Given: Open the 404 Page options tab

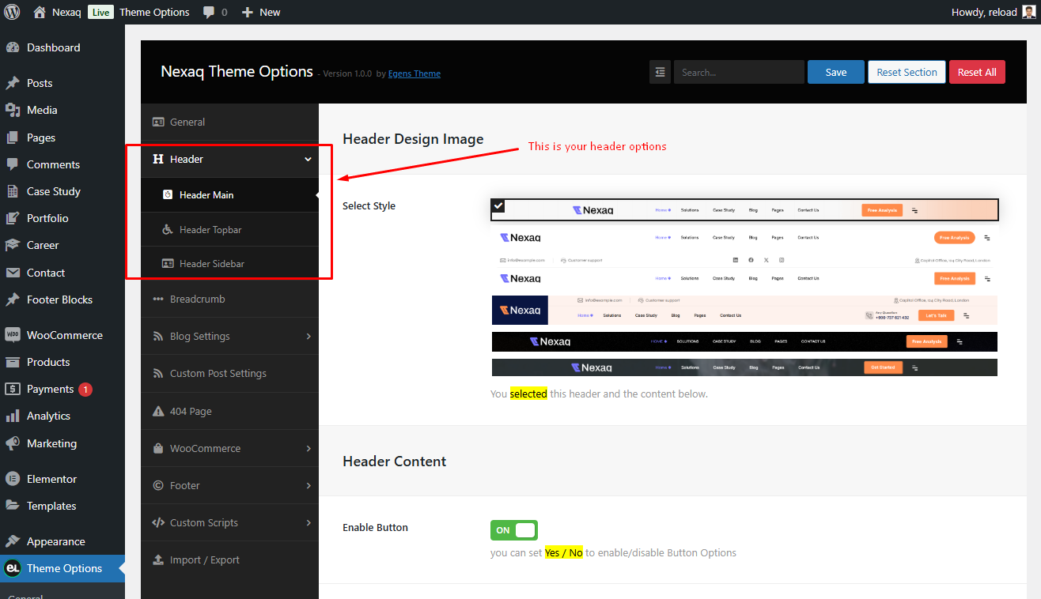Looking at the screenshot, I should (229, 411).
